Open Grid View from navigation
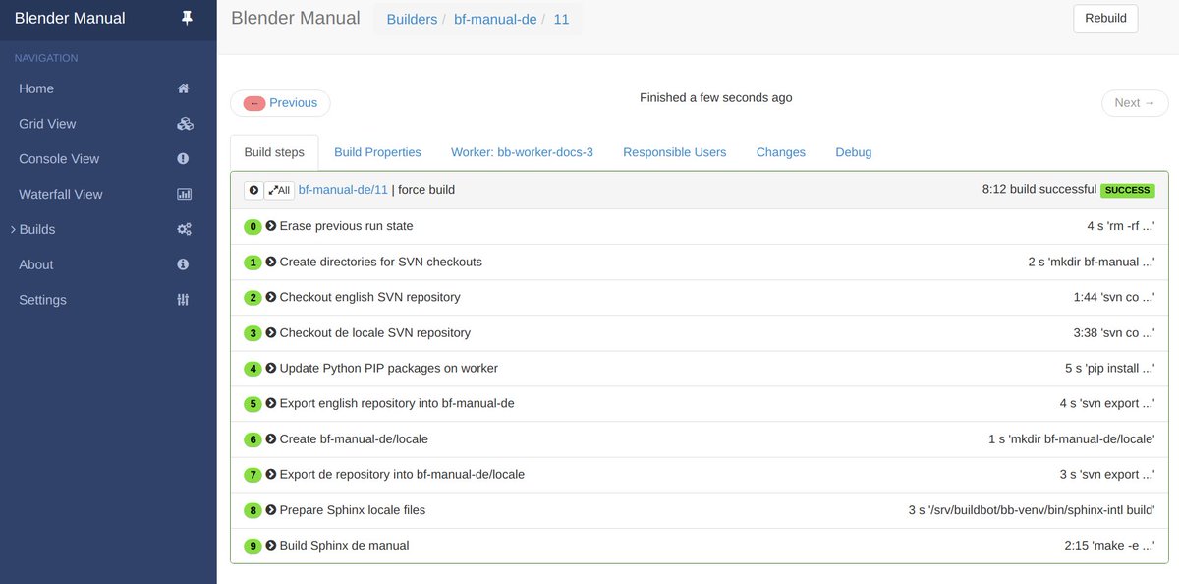The width and height of the screenshot is (1179, 584). (108, 124)
